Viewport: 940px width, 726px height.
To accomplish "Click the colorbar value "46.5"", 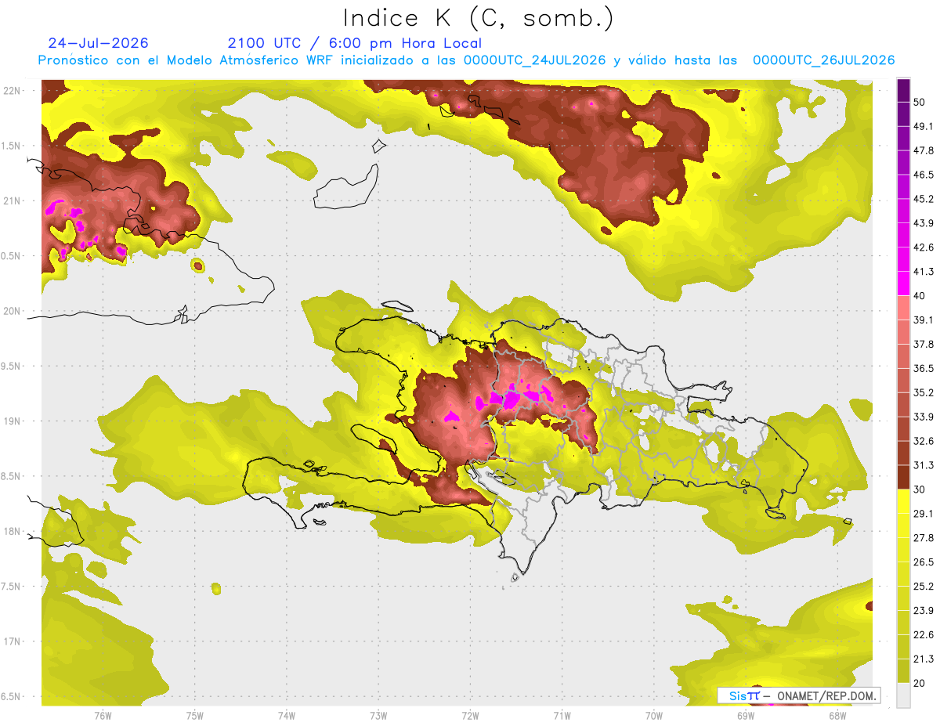I will 924,175.
